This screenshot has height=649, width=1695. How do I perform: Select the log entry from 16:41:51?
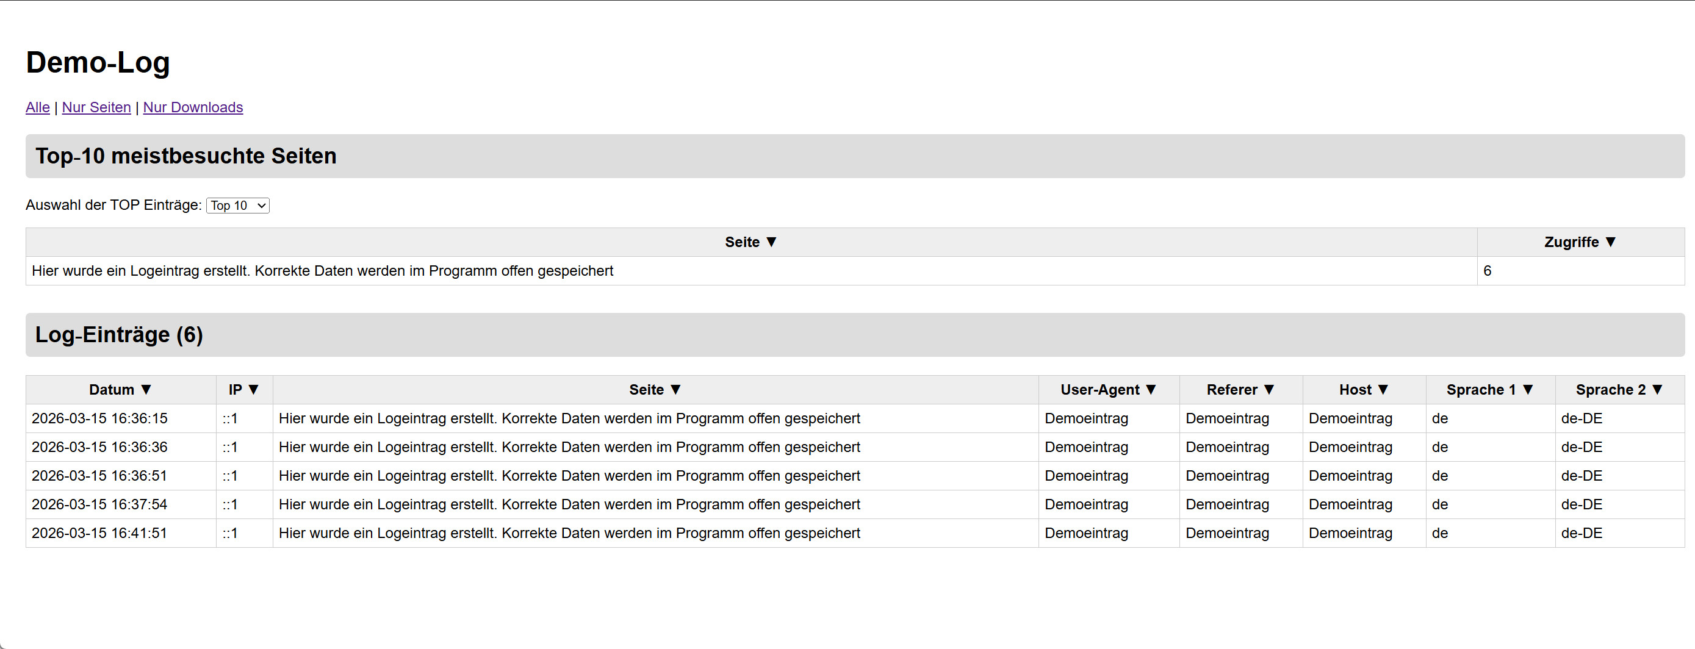click(x=99, y=533)
